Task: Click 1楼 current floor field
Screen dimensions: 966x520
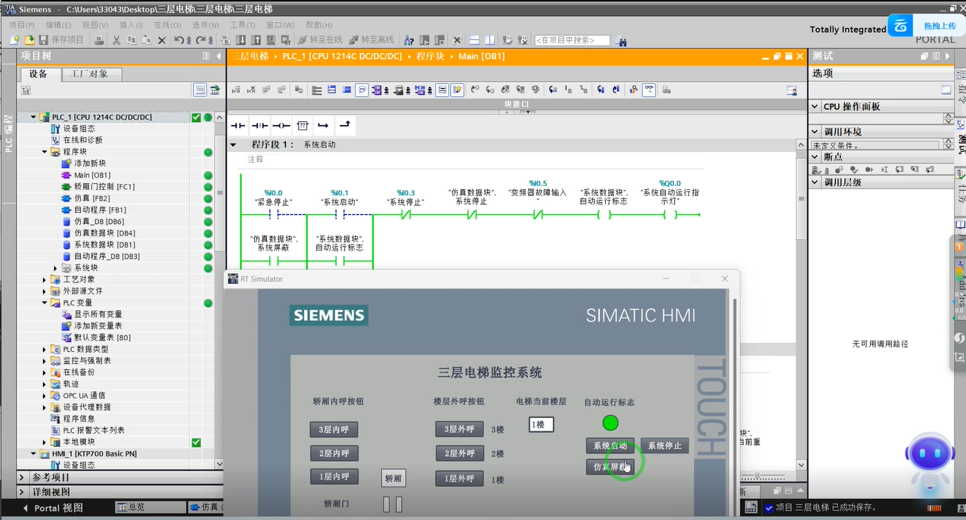Action: [x=542, y=425]
